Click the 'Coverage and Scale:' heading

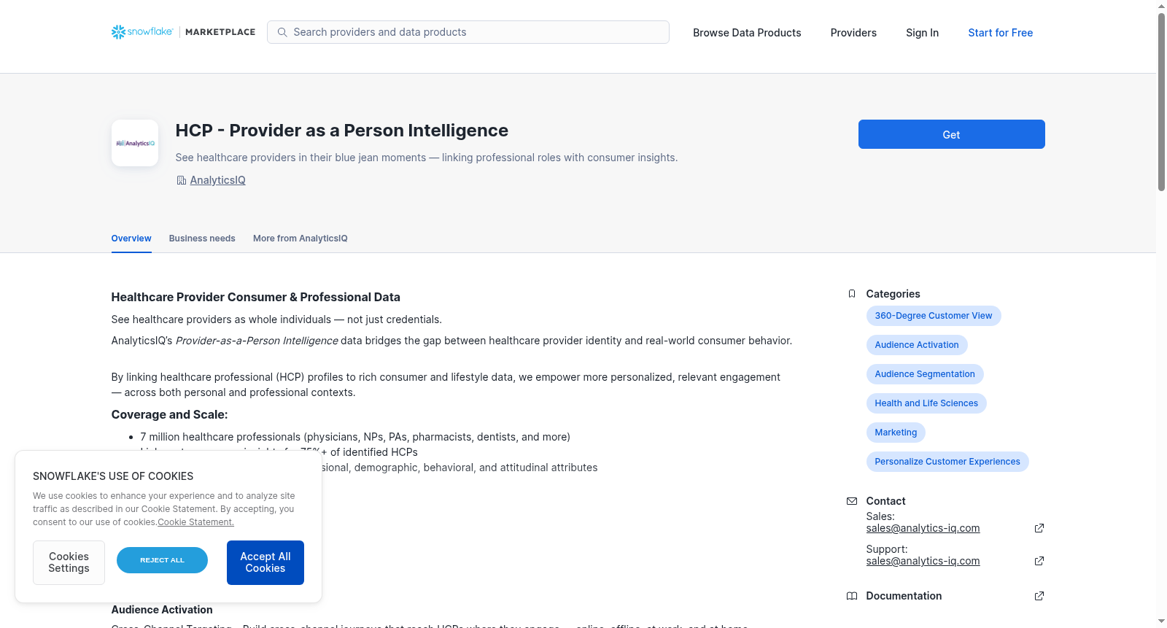pyautogui.click(x=169, y=414)
